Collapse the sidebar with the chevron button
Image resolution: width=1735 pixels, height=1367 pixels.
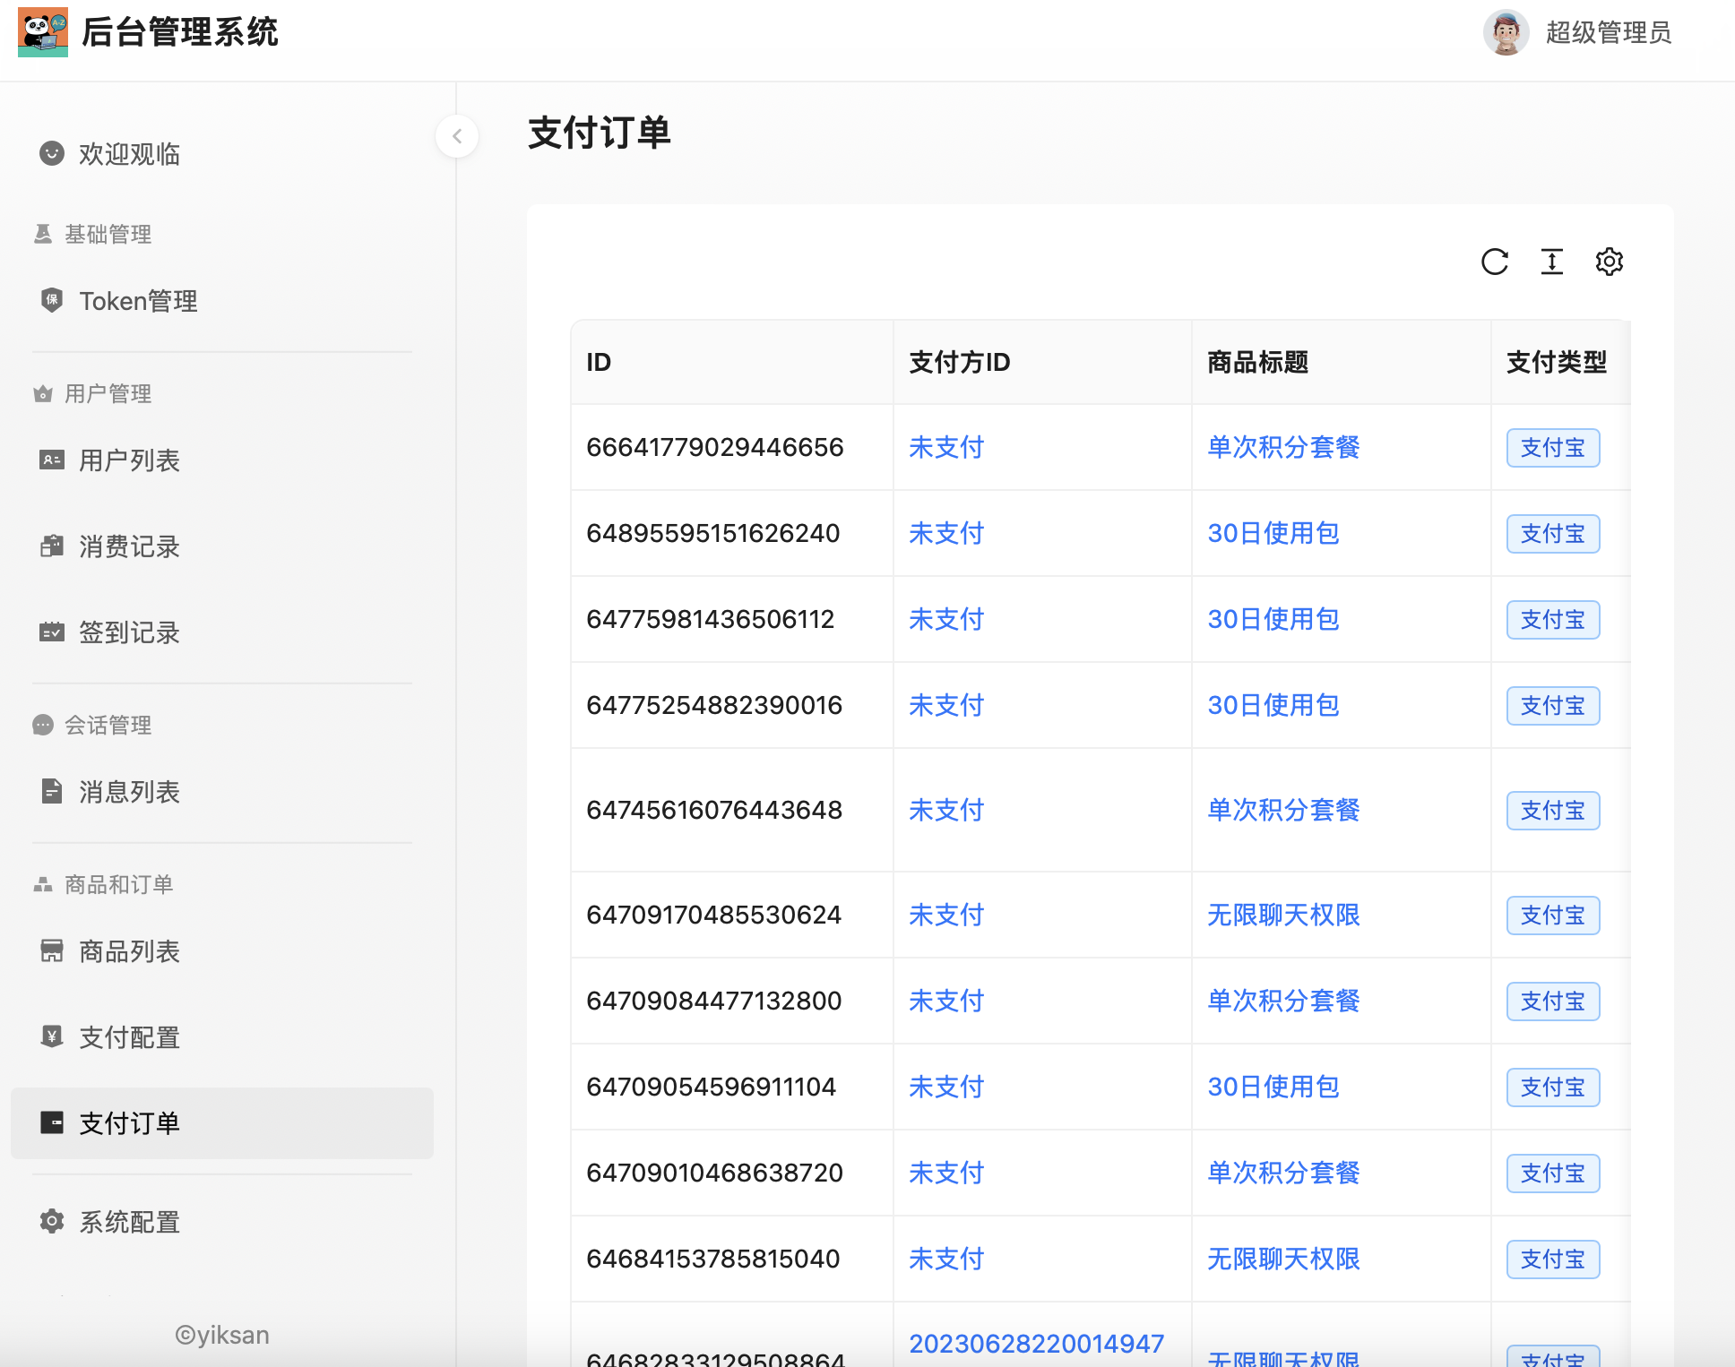coord(457,136)
